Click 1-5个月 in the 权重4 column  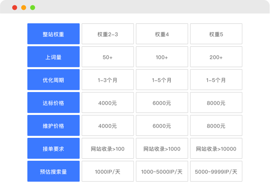162,80
